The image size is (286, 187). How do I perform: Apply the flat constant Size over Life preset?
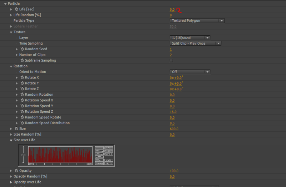[99, 148]
